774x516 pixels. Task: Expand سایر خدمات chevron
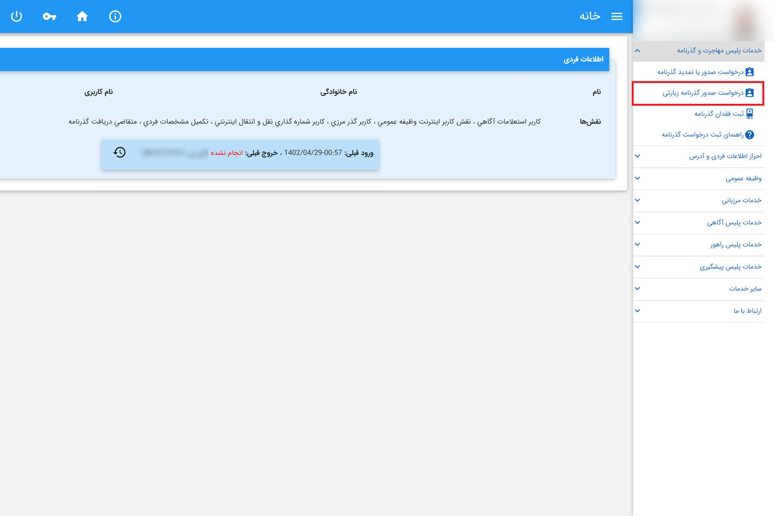(637, 288)
